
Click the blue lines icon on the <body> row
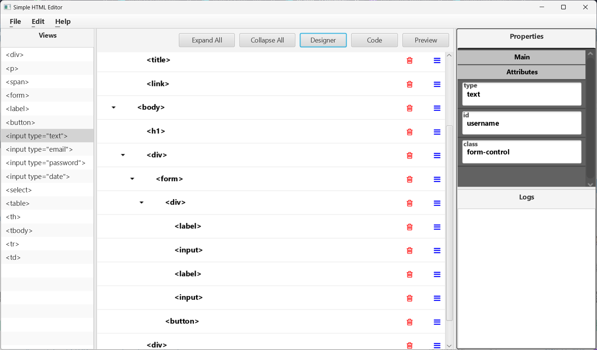pos(437,108)
